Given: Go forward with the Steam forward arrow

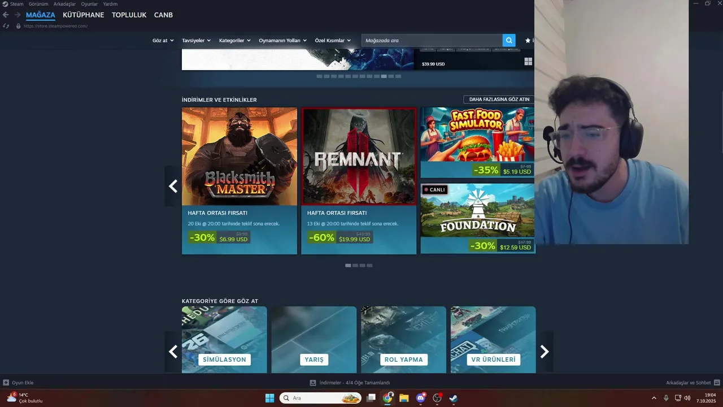Looking at the screenshot, I should [18, 15].
